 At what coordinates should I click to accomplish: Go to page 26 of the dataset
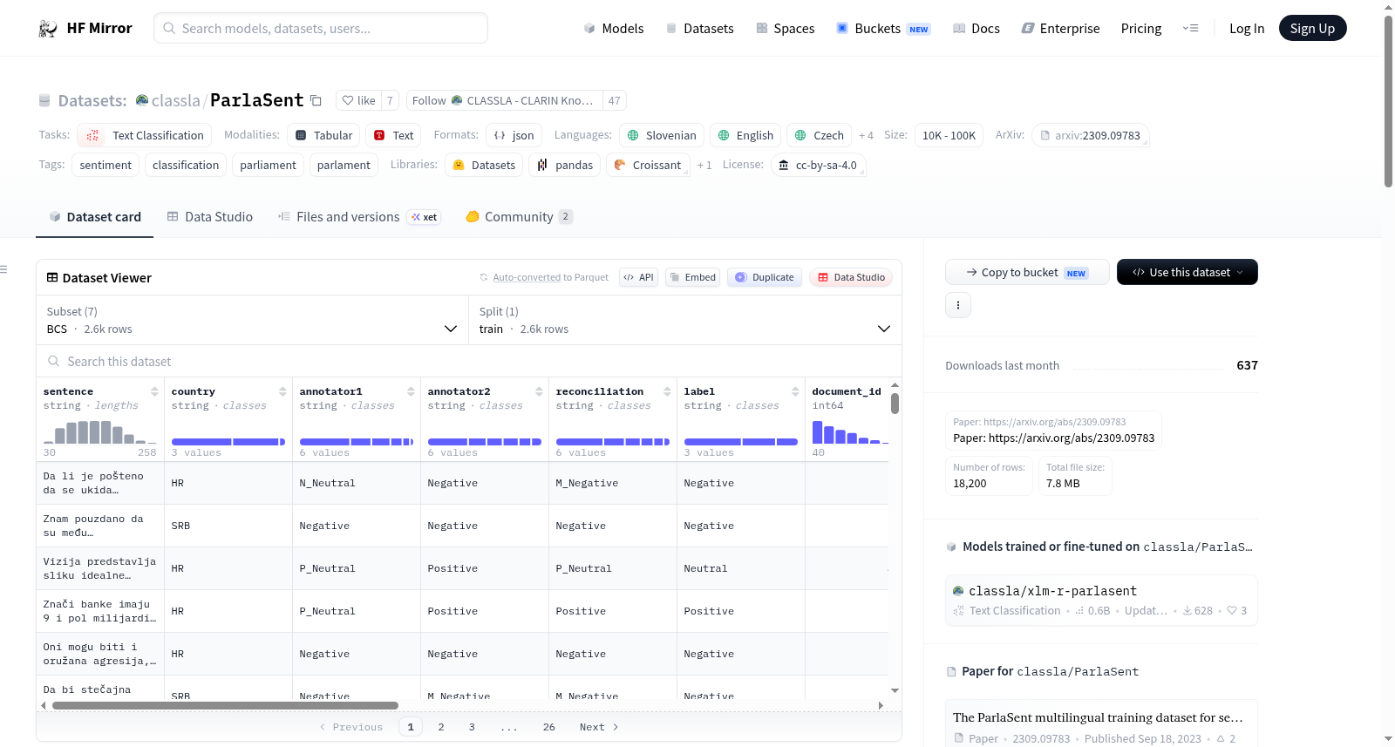(x=549, y=727)
